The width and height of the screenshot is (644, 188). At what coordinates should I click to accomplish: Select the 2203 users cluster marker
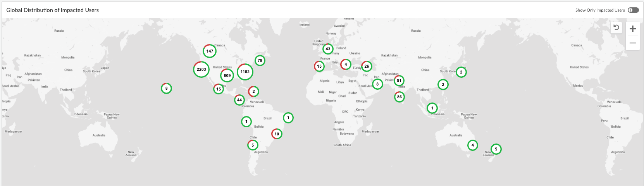(x=201, y=69)
